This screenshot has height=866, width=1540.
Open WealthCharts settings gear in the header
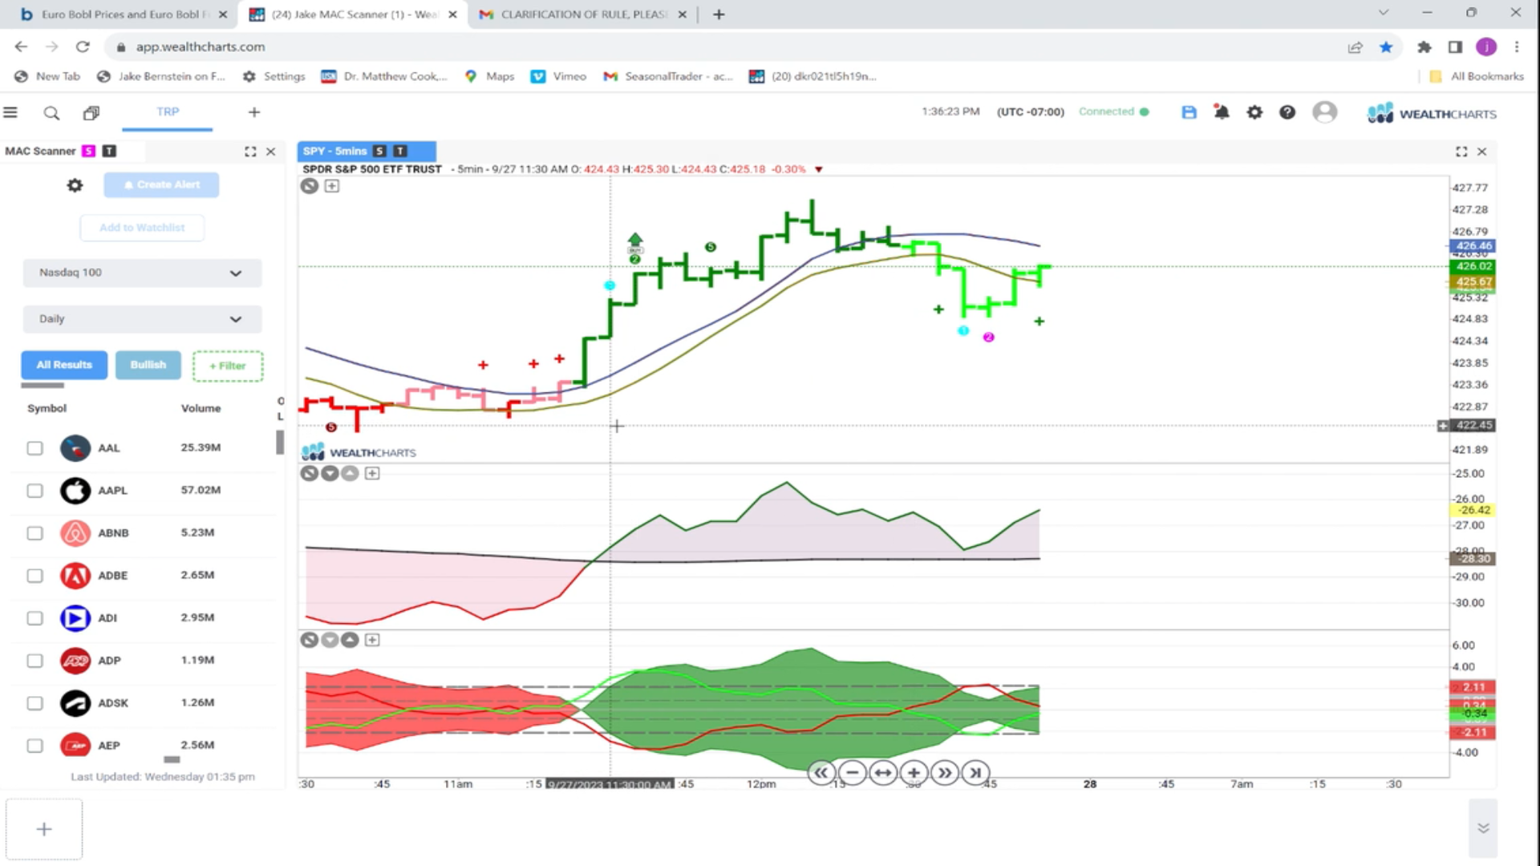point(1254,112)
